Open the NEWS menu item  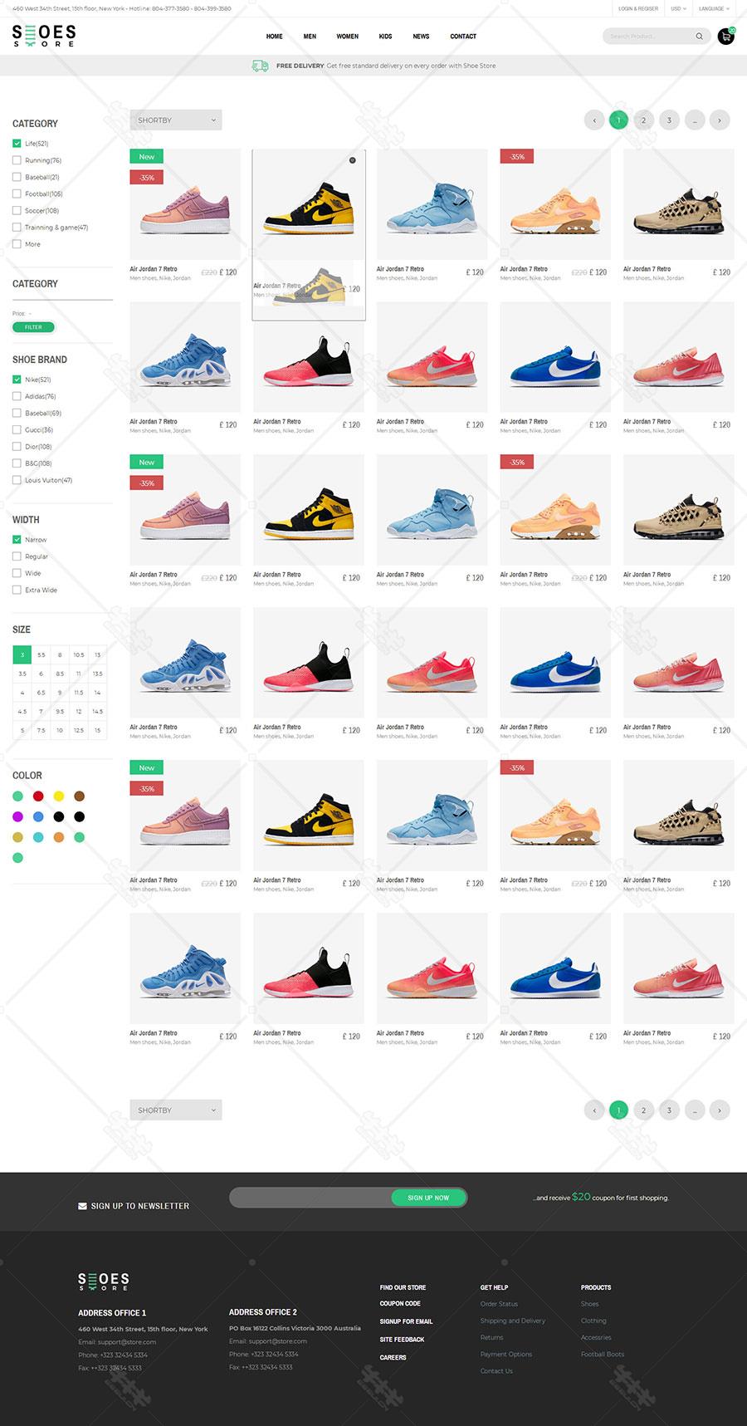coord(421,37)
